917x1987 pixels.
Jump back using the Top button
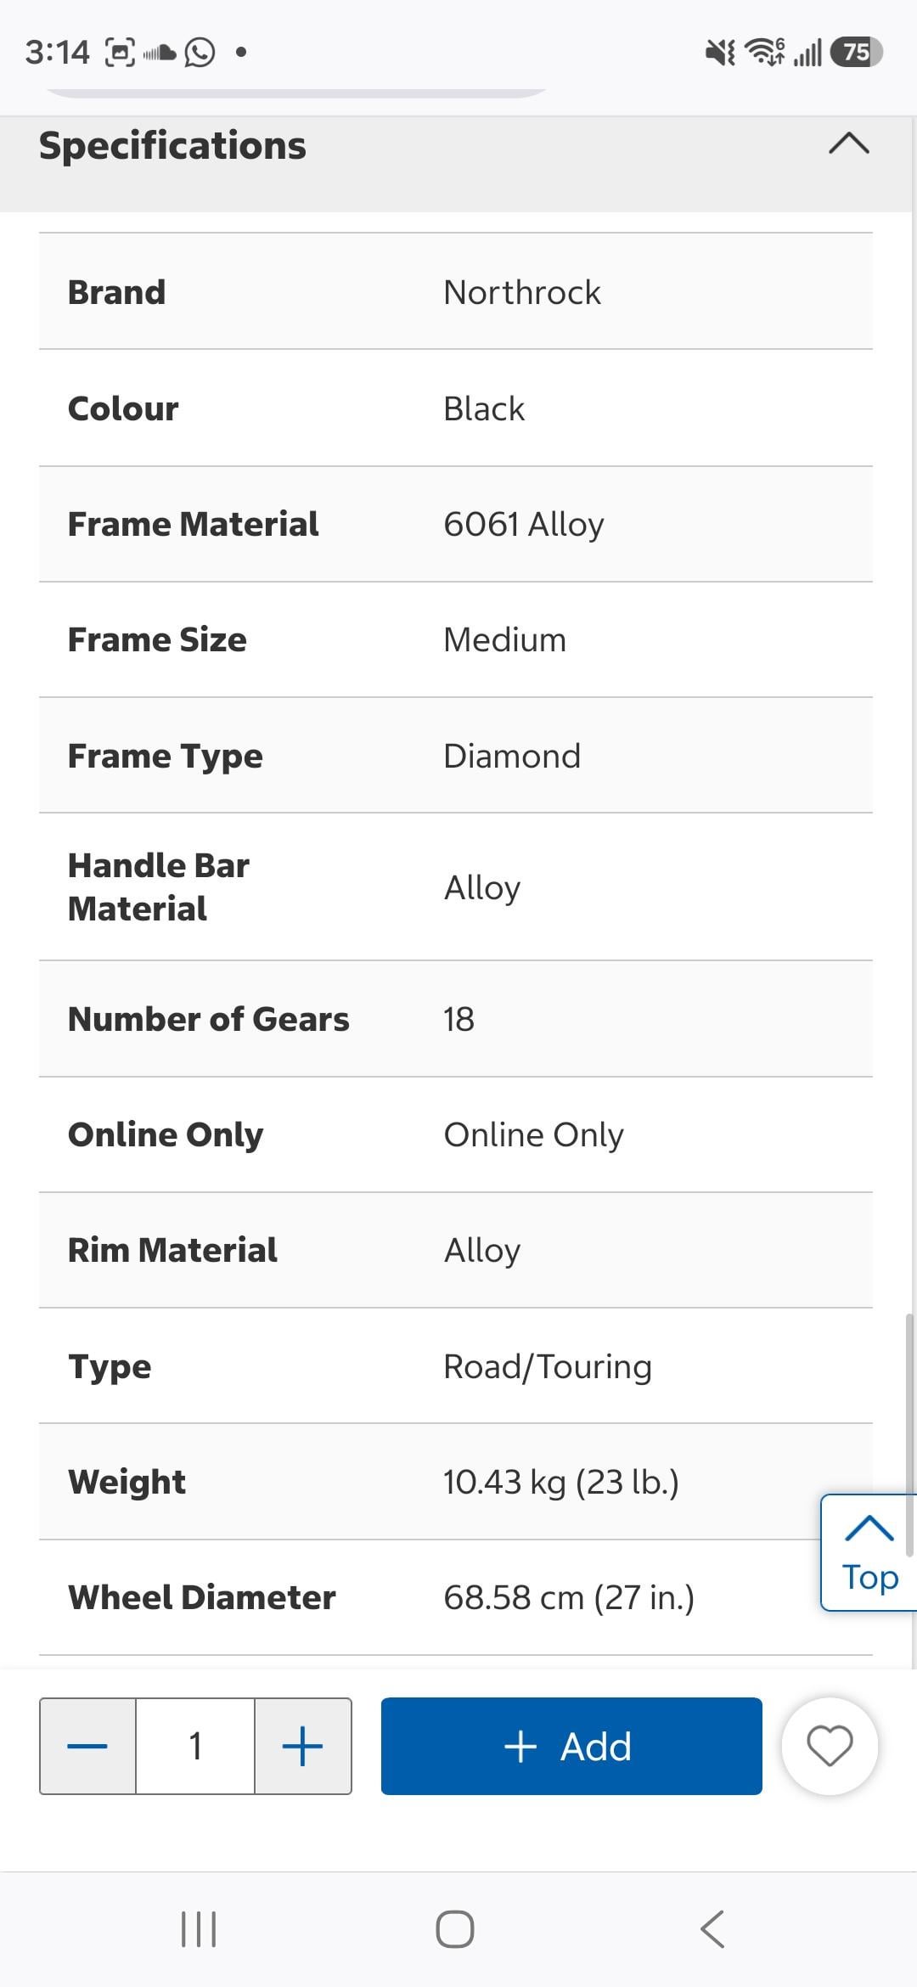[x=869, y=1552]
